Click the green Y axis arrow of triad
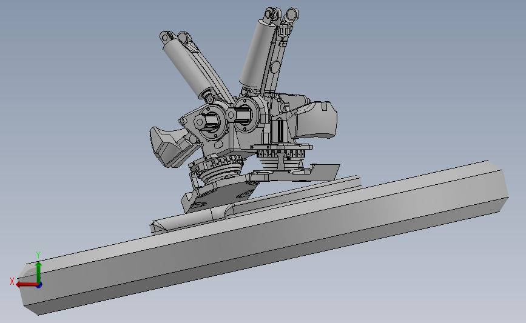Image resolution: width=526 pixels, height=323 pixels. [x=39, y=273]
